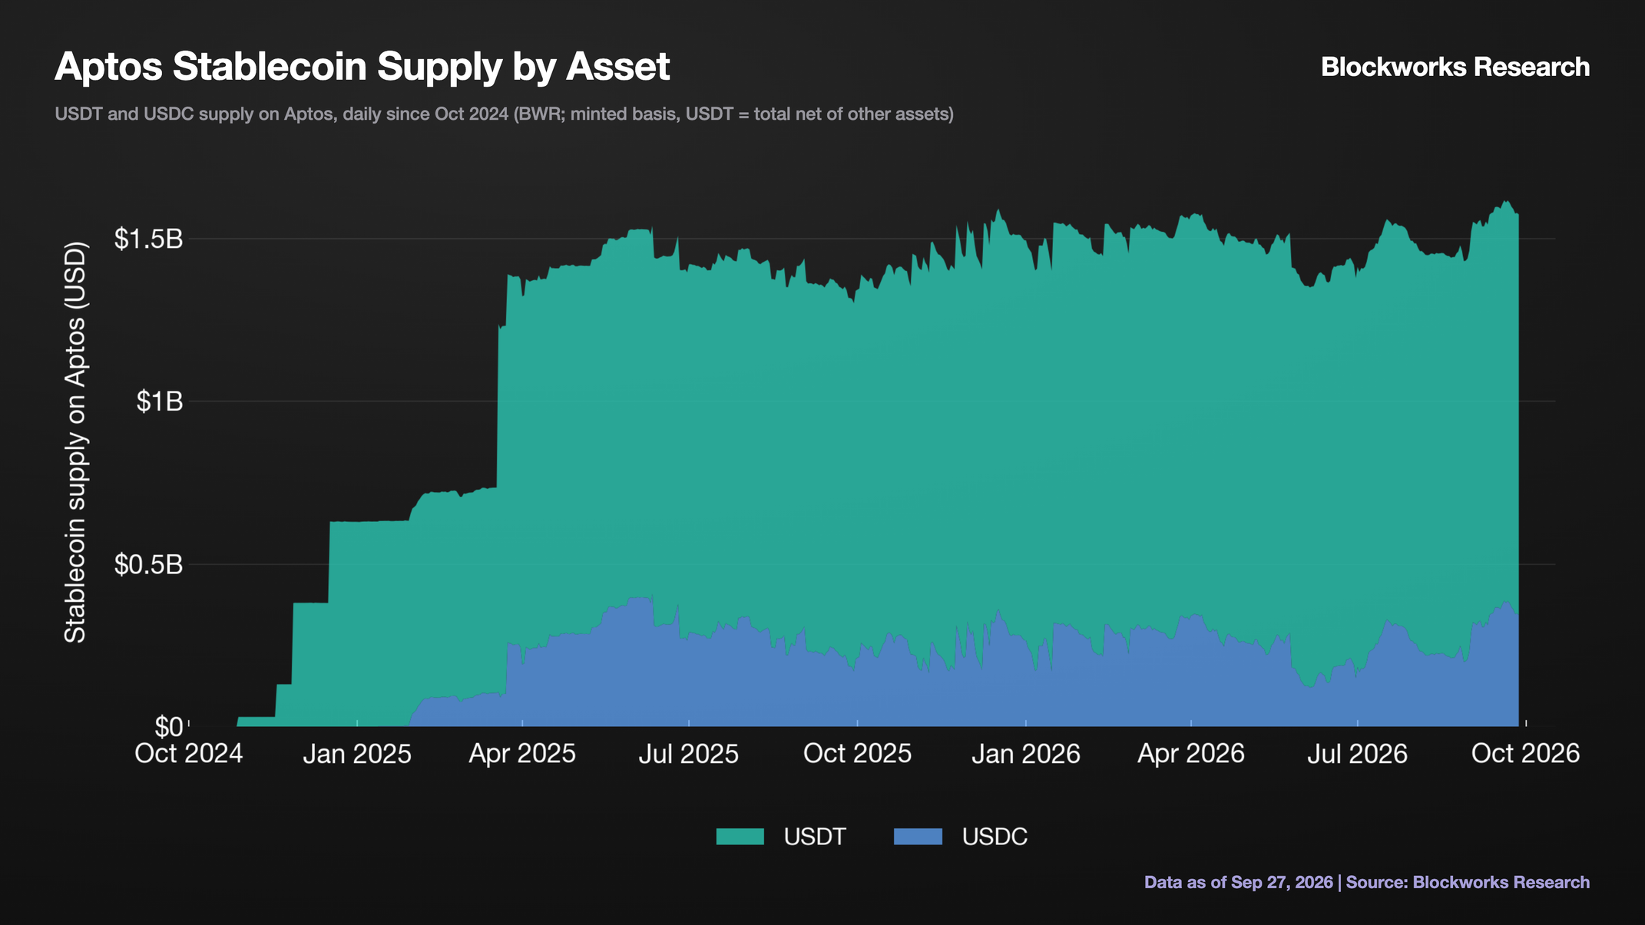The height and width of the screenshot is (925, 1645).
Task: Click the 'Oct 2024' x-axis label
Action: coord(189,754)
